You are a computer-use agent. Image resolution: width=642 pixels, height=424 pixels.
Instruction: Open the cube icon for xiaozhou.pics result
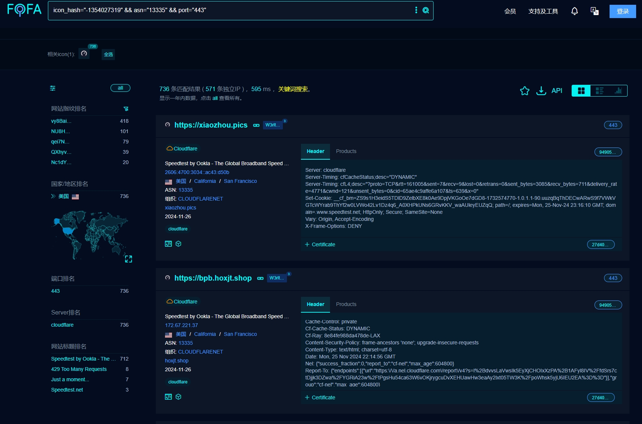(x=179, y=244)
